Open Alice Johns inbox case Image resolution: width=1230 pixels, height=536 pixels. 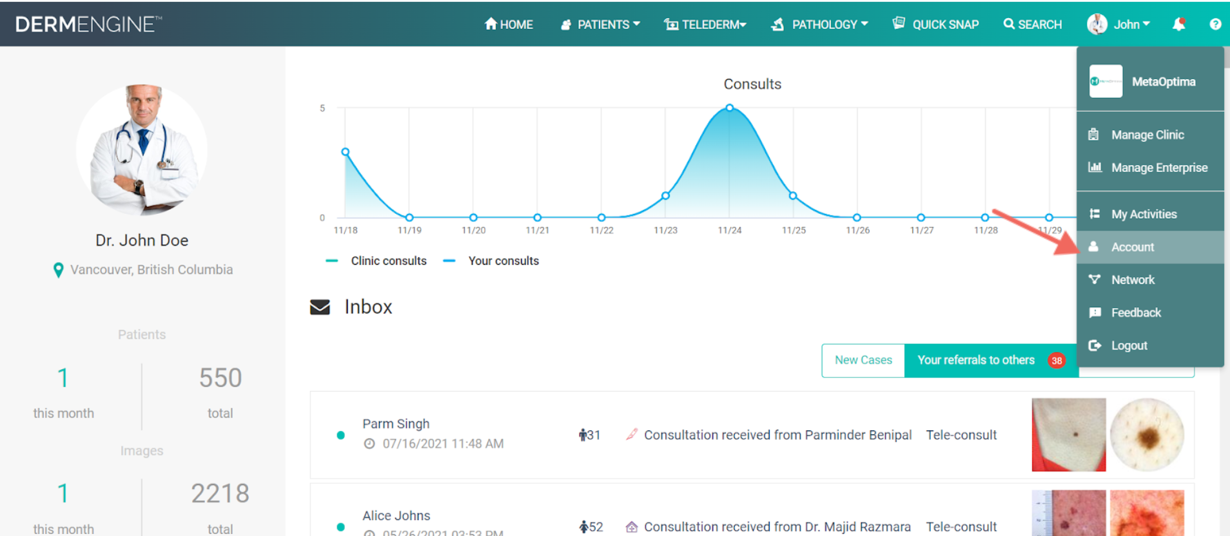coord(752,510)
